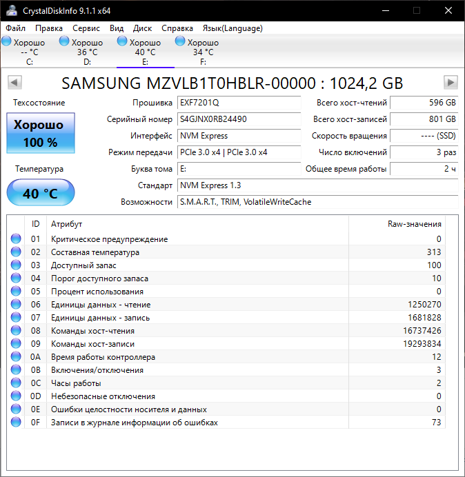Click status circle icon for drive F:
This screenshot has height=477, width=465.
click(180, 41)
